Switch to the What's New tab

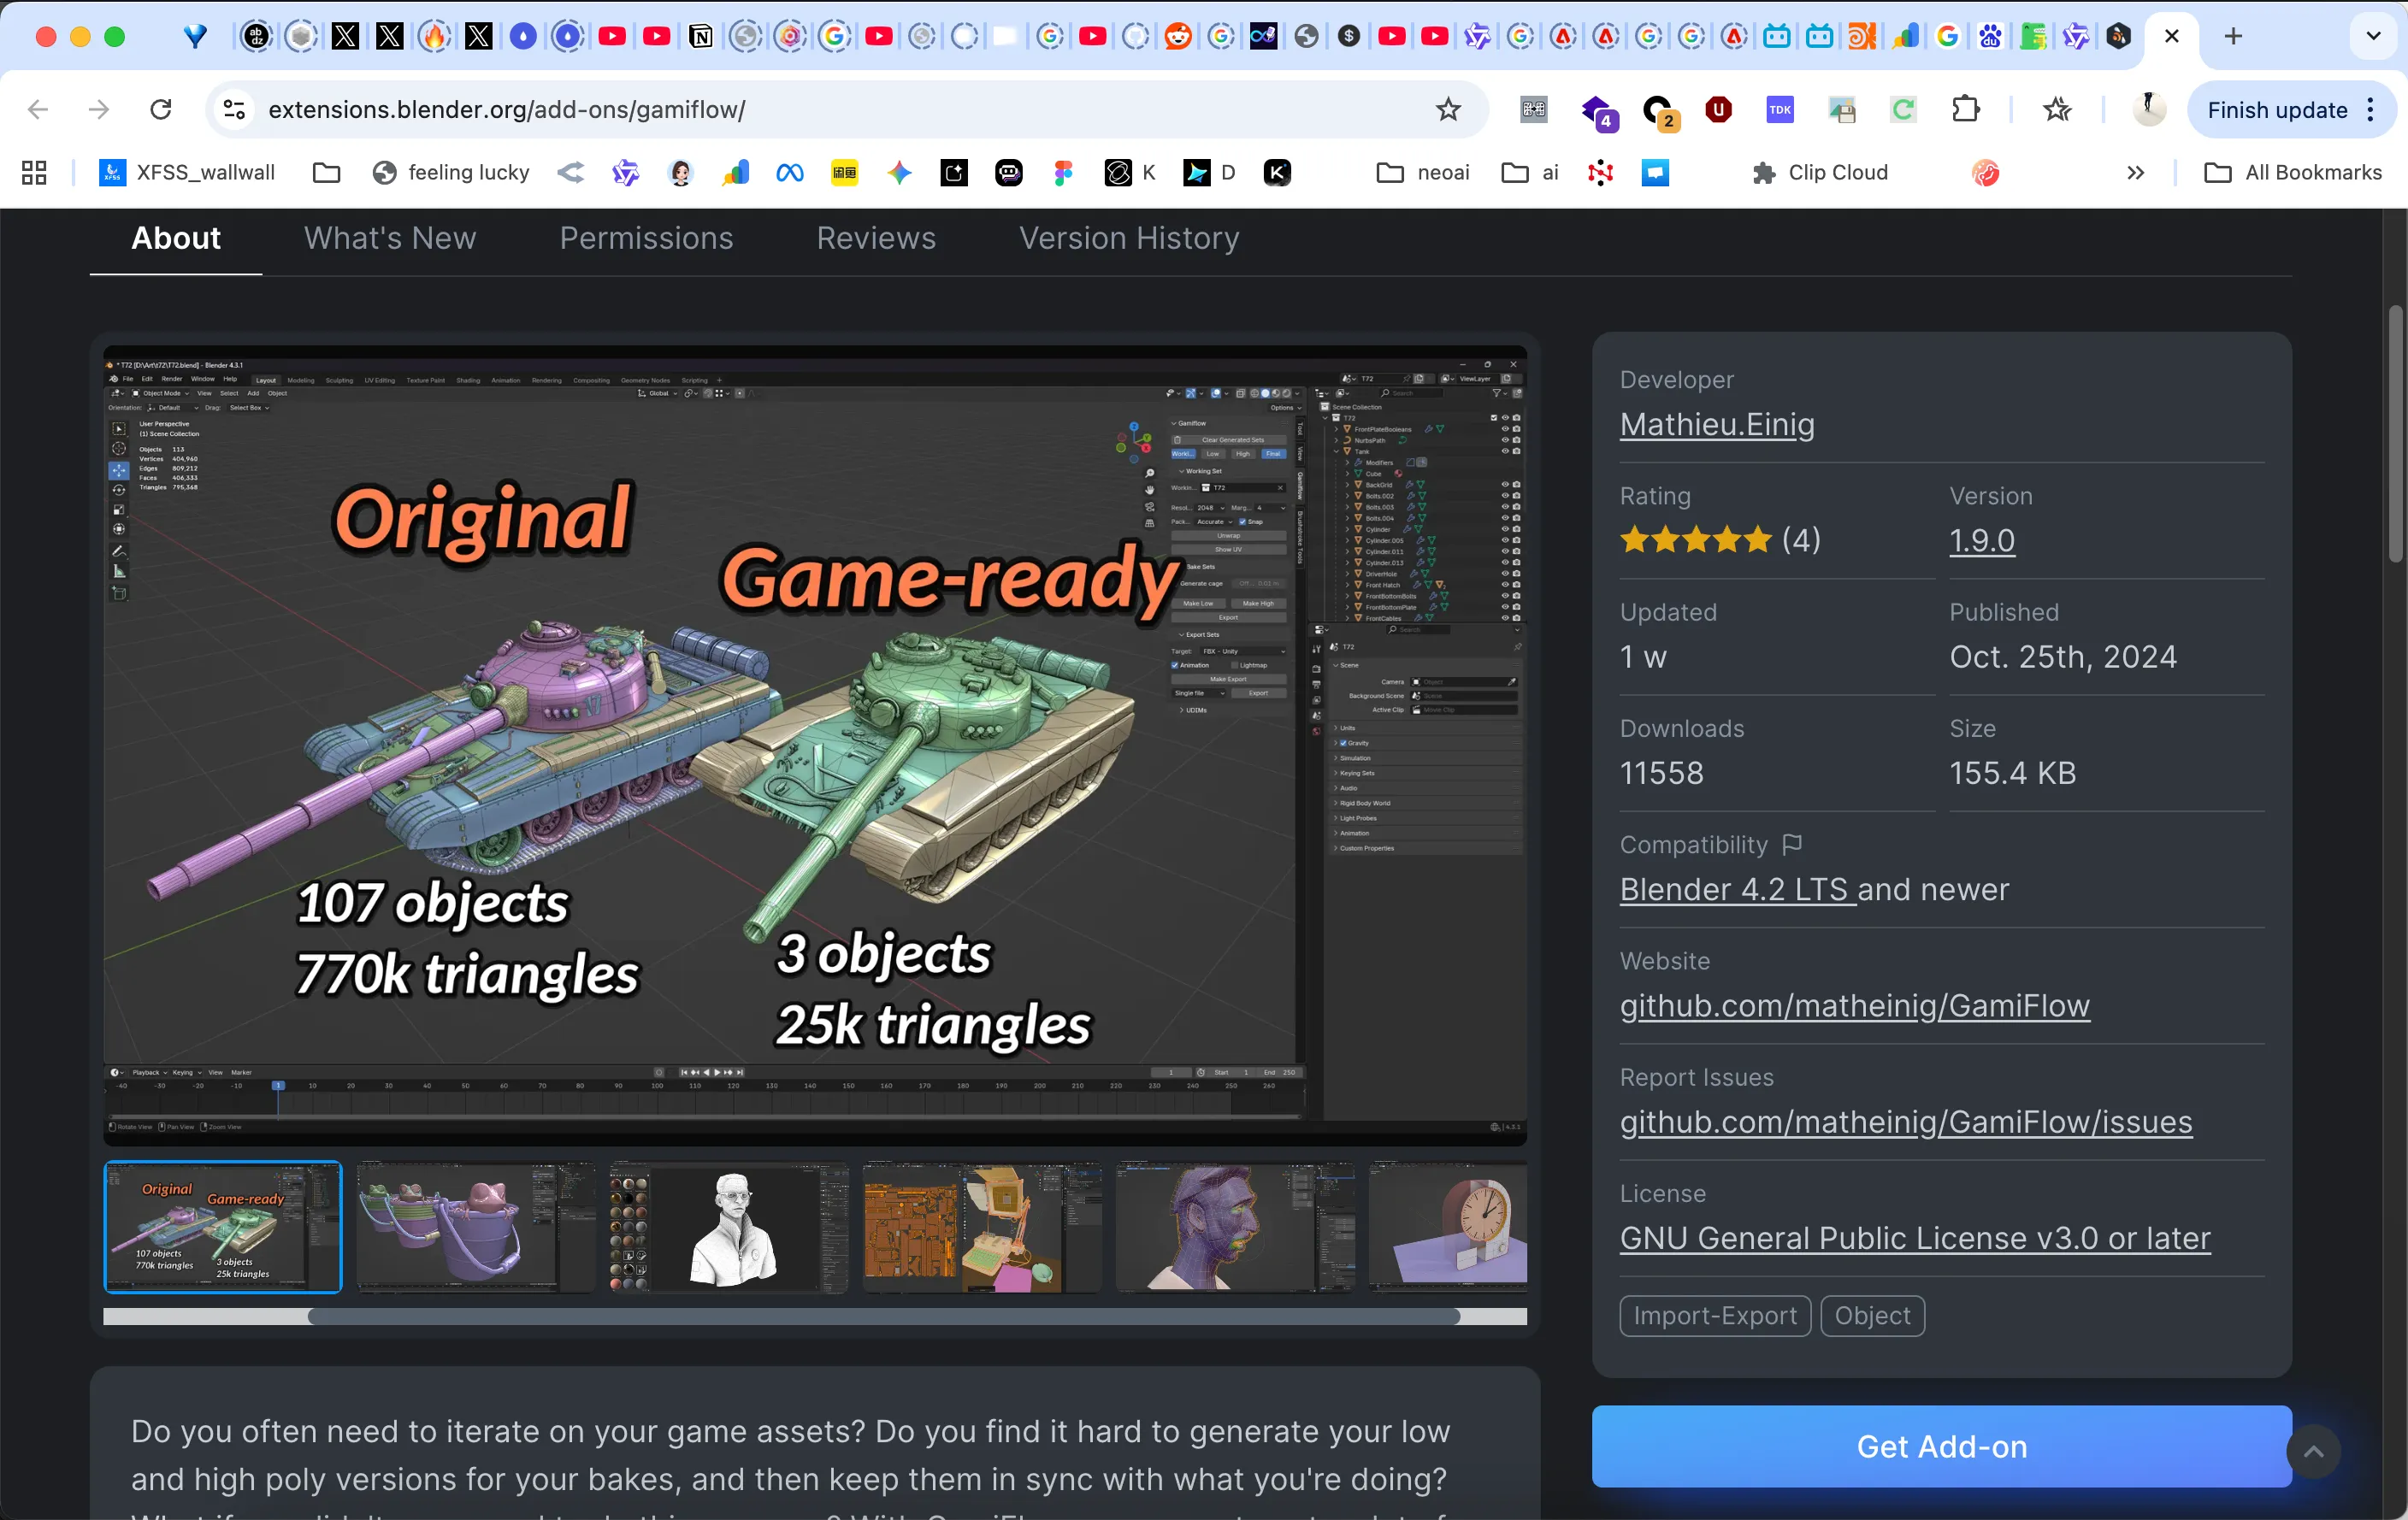tap(390, 238)
